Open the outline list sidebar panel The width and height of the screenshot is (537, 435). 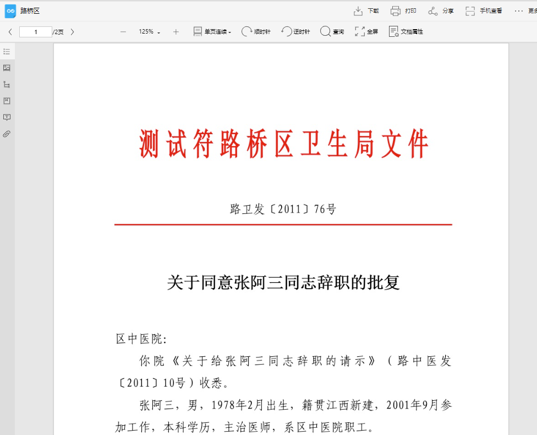tap(7, 52)
